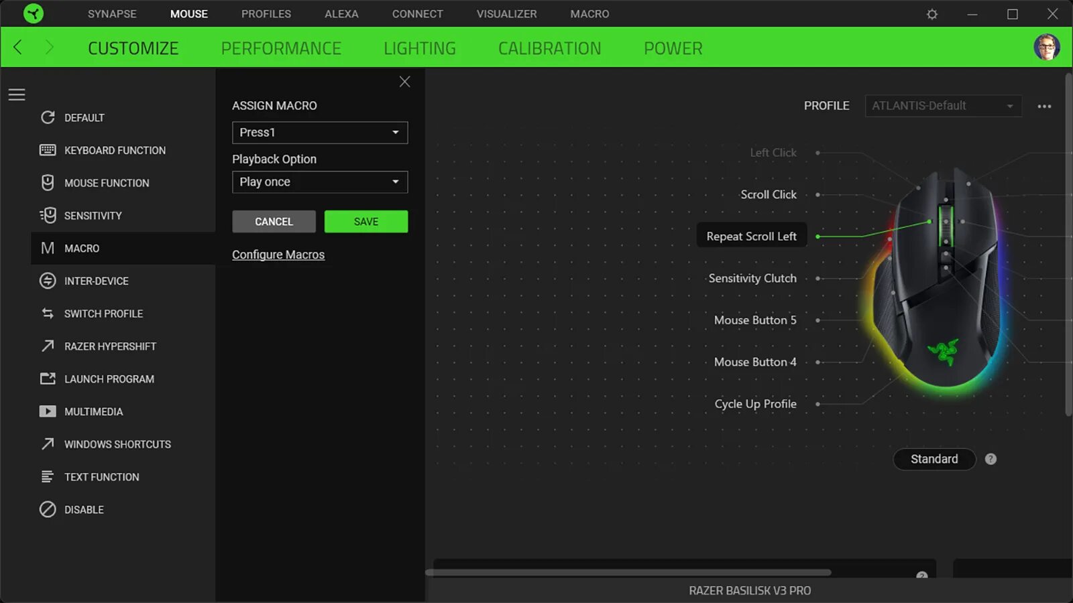Image resolution: width=1073 pixels, height=603 pixels.
Task: Switch to the Customize subtab
Action: 133,48
